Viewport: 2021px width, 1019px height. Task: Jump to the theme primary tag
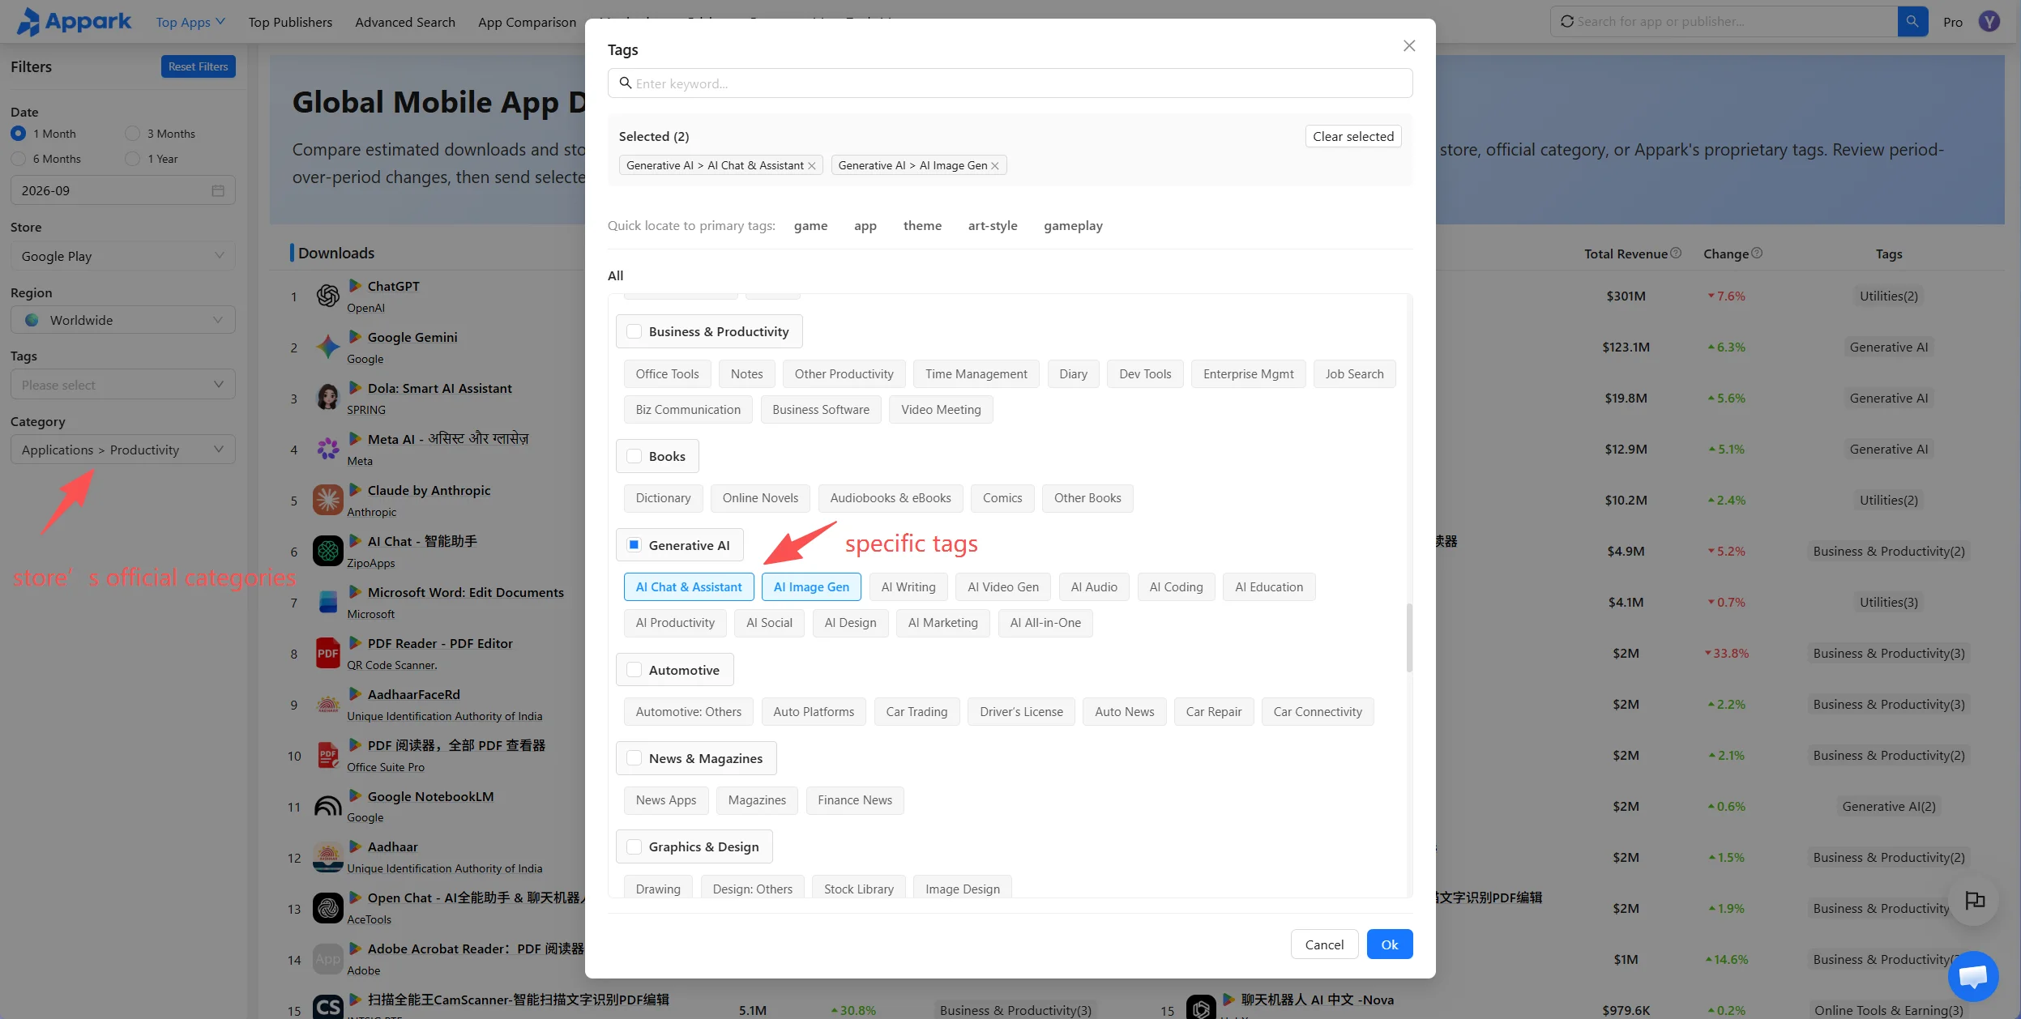tap(922, 225)
